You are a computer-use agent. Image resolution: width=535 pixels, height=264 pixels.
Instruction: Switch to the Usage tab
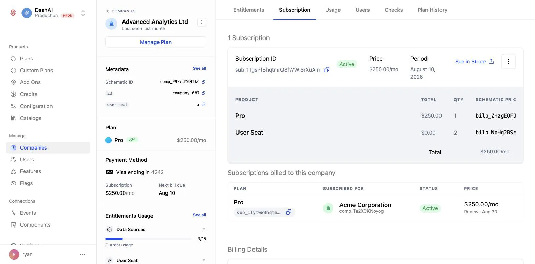click(x=333, y=10)
